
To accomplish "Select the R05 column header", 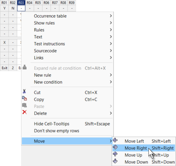I will pyautogui.click(x=38, y=3).
